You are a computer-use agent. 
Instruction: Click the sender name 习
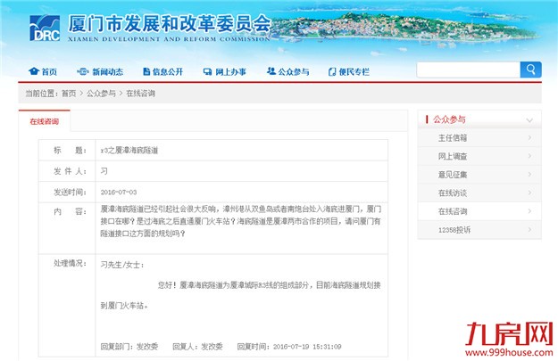pos(104,171)
